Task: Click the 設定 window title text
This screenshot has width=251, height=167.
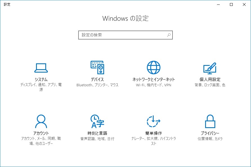Action: pos(7,4)
